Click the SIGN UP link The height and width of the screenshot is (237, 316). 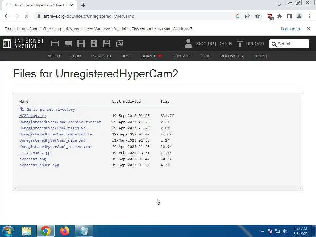click(x=205, y=44)
